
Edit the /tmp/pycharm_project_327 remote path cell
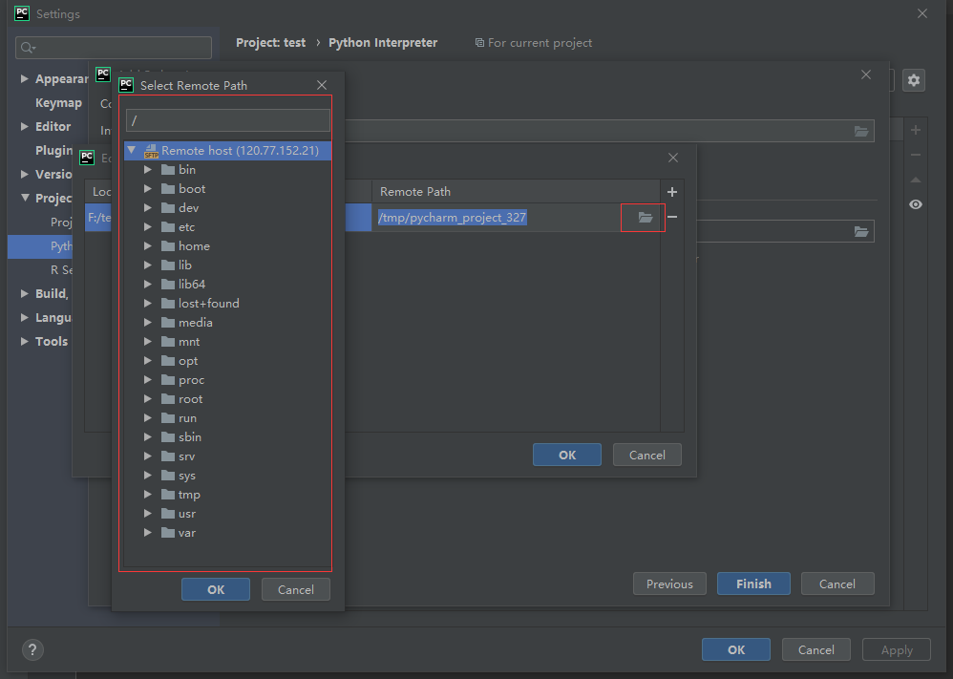[x=453, y=217]
